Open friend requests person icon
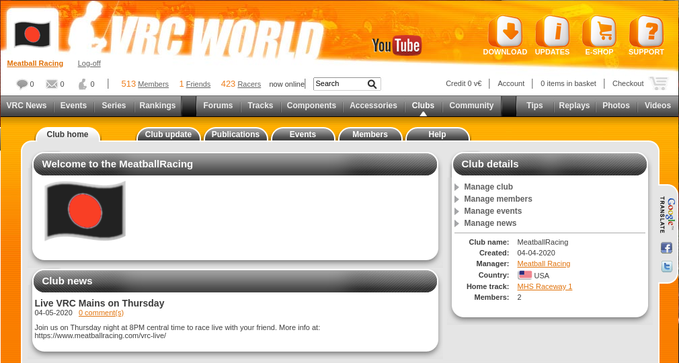This screenshot has width=679, height=363. (x=82, y=84)
